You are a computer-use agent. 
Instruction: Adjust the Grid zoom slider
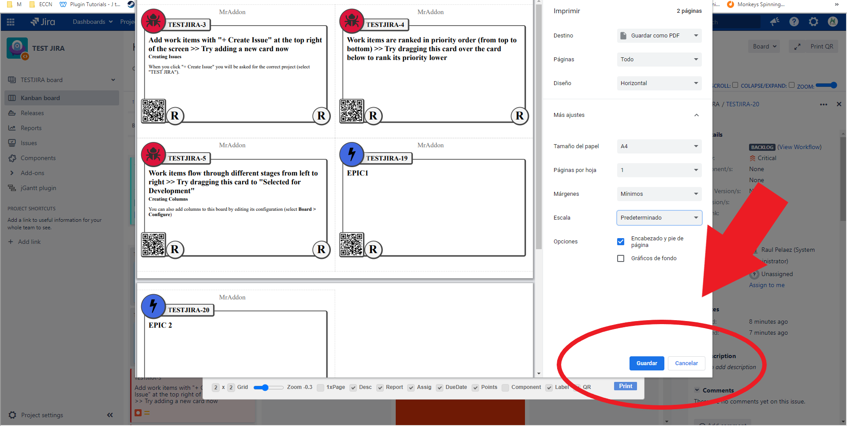click(x=265, y=388)
